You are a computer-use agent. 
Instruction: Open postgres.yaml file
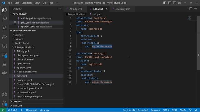[24, 80]
